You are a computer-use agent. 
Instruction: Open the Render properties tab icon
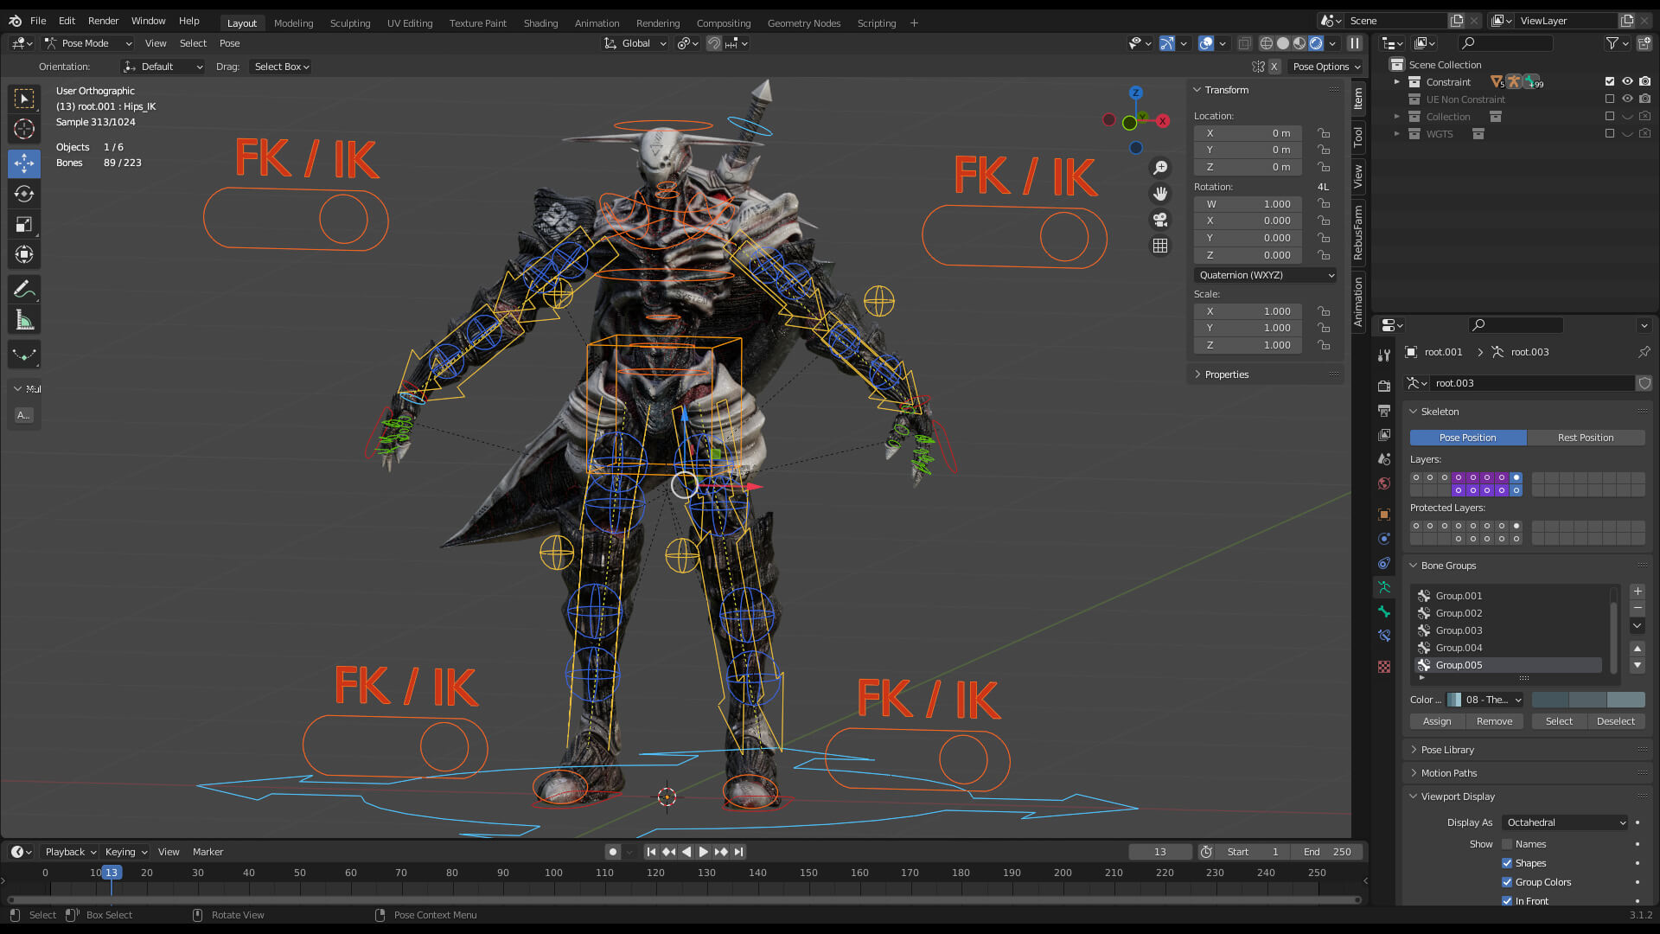(1384, 386)
